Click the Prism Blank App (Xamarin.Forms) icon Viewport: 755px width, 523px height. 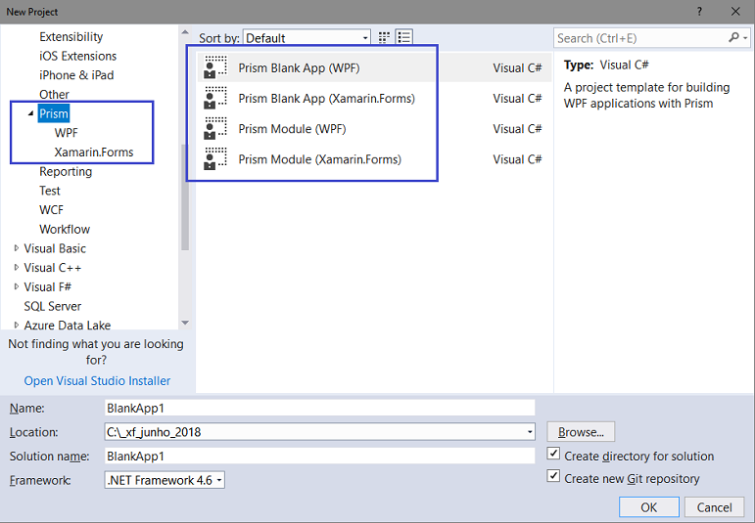click(x=215, y=98)
